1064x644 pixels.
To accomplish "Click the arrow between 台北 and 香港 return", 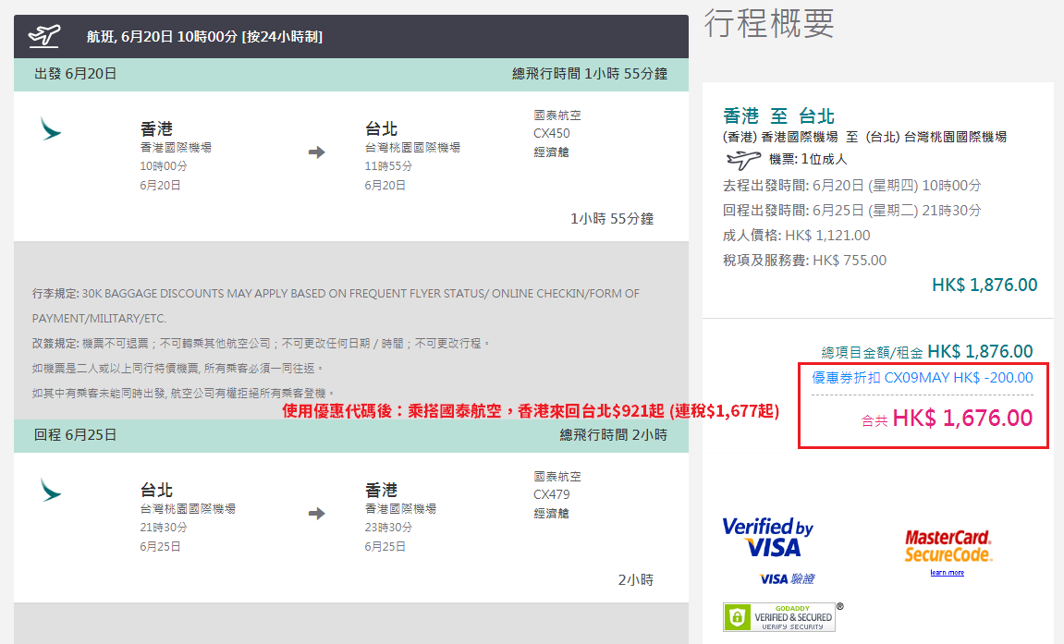I will click(x=316, y=513).
